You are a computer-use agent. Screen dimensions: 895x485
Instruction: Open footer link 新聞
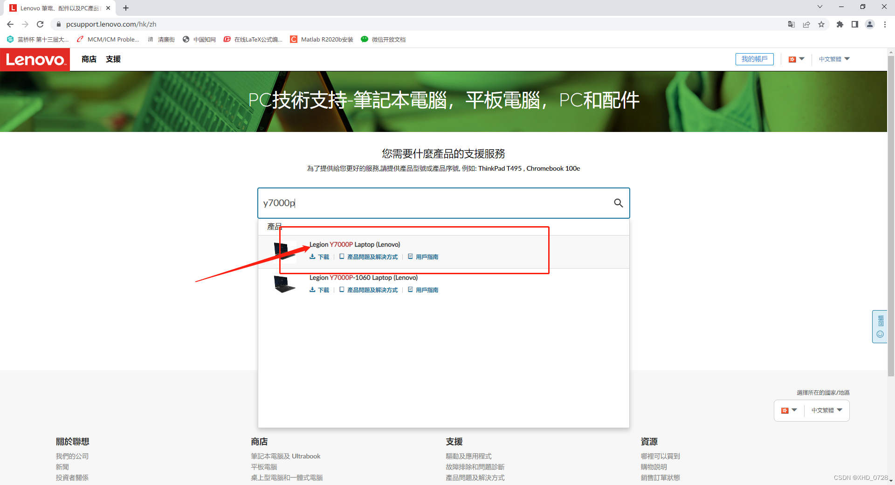point(62,467)
